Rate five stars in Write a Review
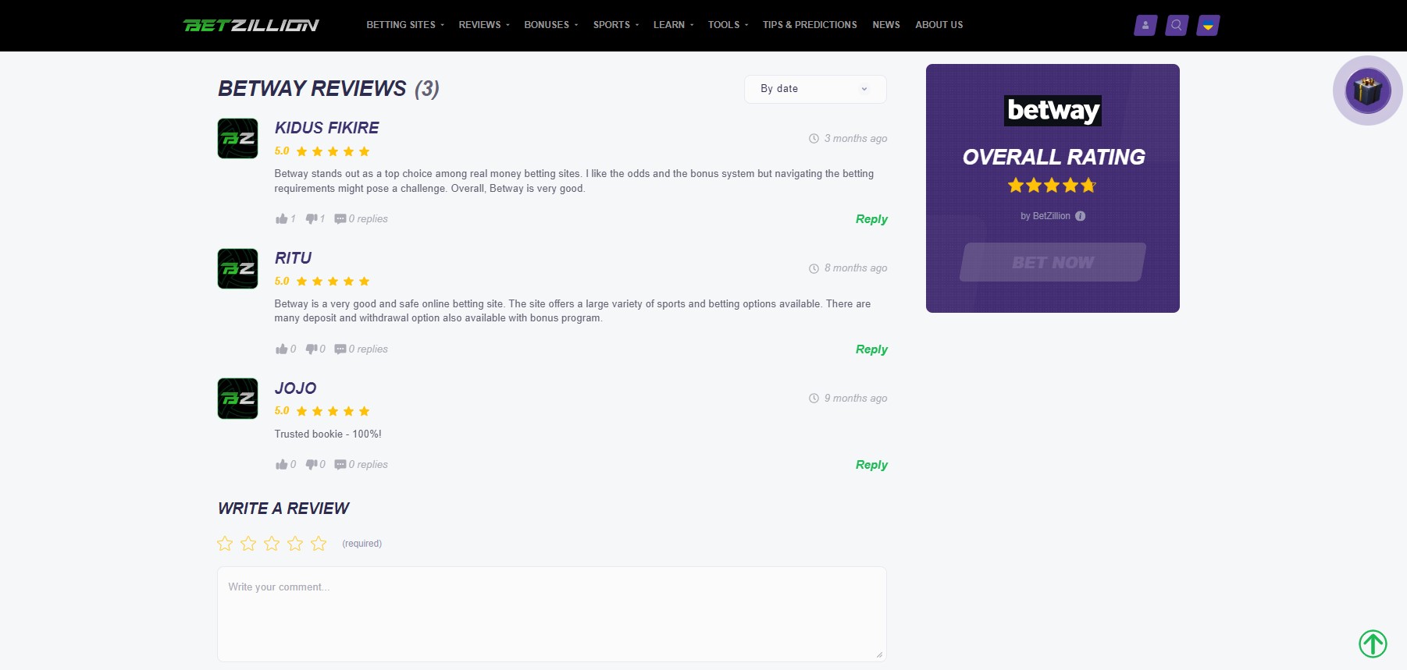The image size is (1407, 670). click(319, 544)
